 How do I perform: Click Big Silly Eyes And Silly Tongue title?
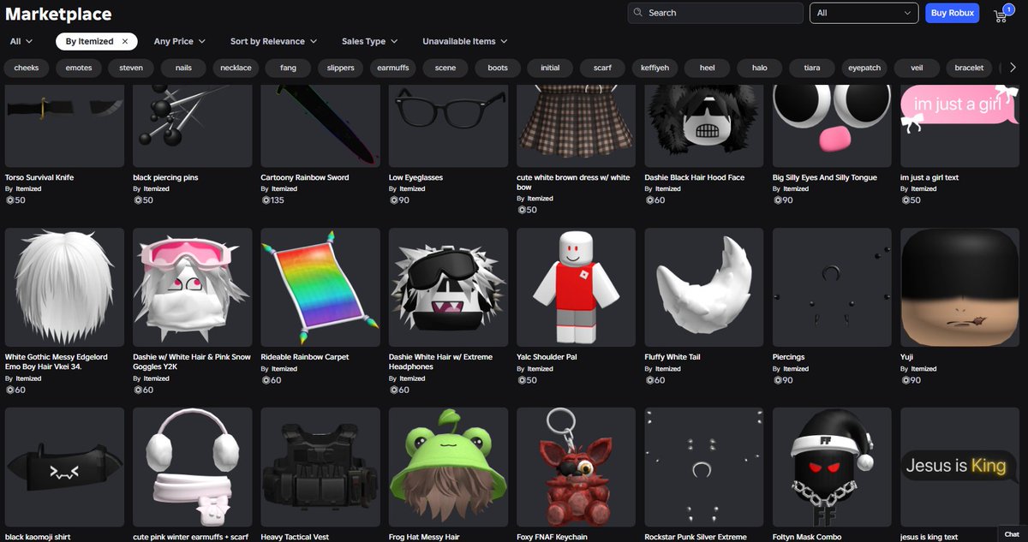[825, 177]
